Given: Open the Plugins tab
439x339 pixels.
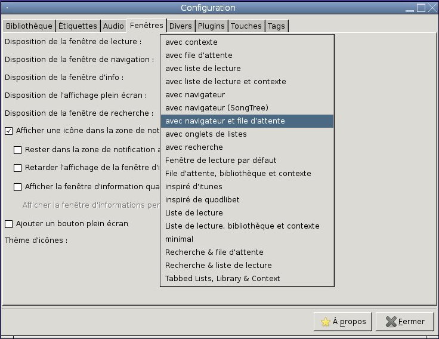Looking at the screenshot, I should [211, 26].
